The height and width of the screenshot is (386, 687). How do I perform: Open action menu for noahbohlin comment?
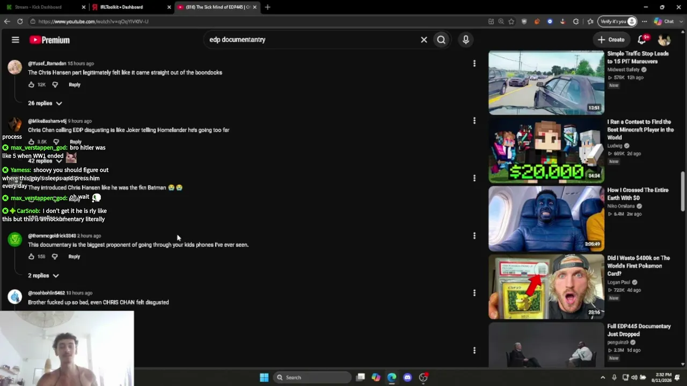click(x=474, y=293)
